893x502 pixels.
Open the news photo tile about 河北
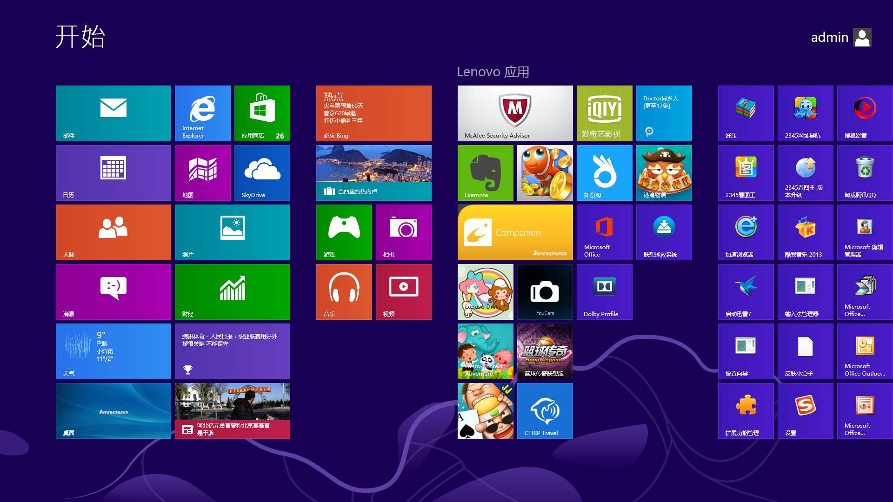(232, 410)
